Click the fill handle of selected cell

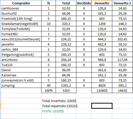click(x=112, y=108)
